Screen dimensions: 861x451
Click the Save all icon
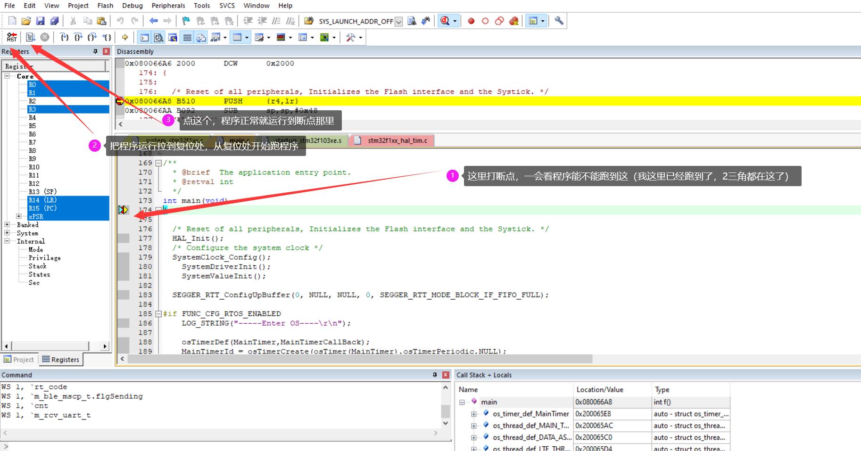coord(55,21)
